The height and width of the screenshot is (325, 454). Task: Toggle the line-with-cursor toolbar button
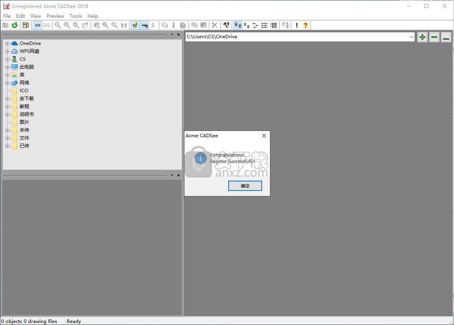coord(145,26)
